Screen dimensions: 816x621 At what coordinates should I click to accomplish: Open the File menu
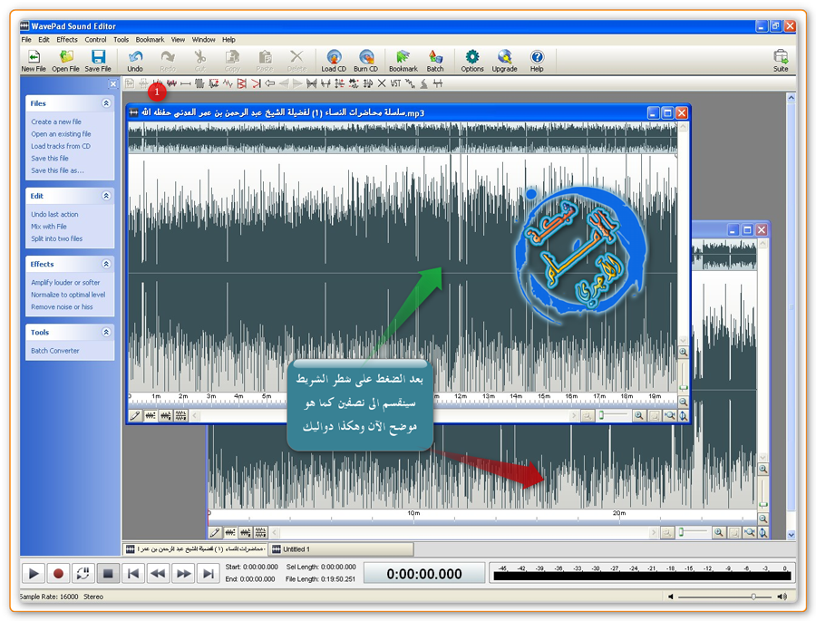click(26, 40)
